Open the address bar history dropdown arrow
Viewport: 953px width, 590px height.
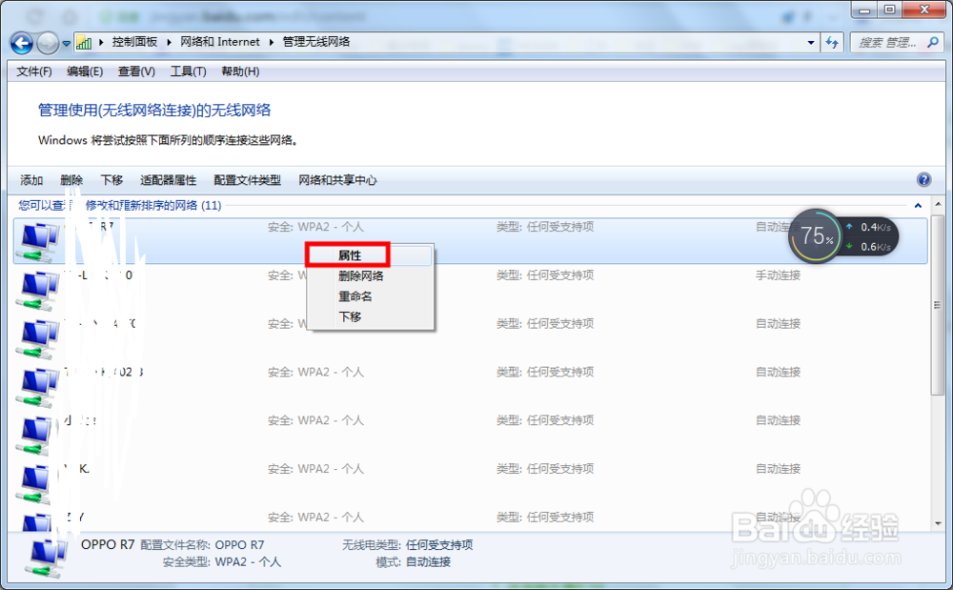pyautogui.click(x=812, y=42)
